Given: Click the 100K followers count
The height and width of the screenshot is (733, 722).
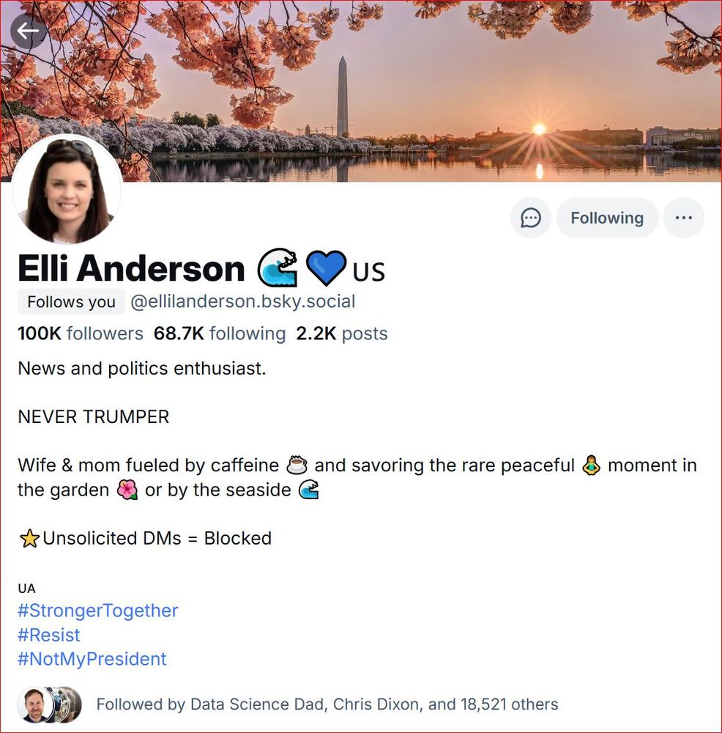Looking at the screenshot, I should tap(81, 334).
